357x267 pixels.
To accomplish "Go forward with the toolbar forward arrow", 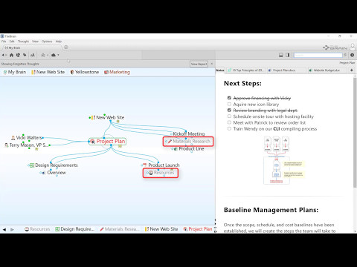I will point(6,55).
